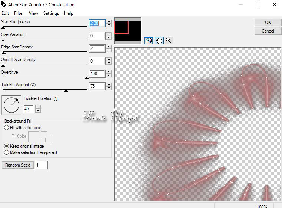The width and height of the screenshot is (282, 208).
Task: Select Fill with solid color option
Action: [x=6, y=128]
